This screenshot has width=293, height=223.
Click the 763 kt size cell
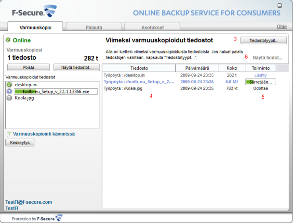click(x=232, y=88)
